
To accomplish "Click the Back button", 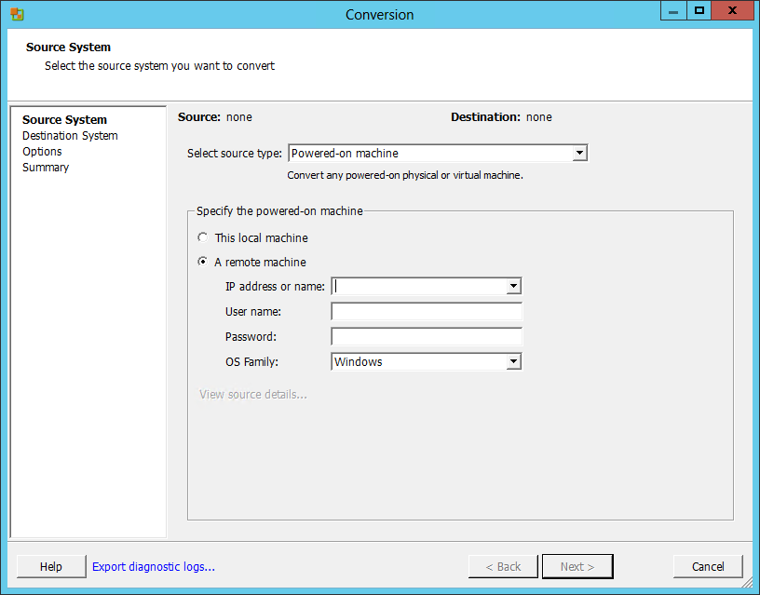I will point(503,566).
